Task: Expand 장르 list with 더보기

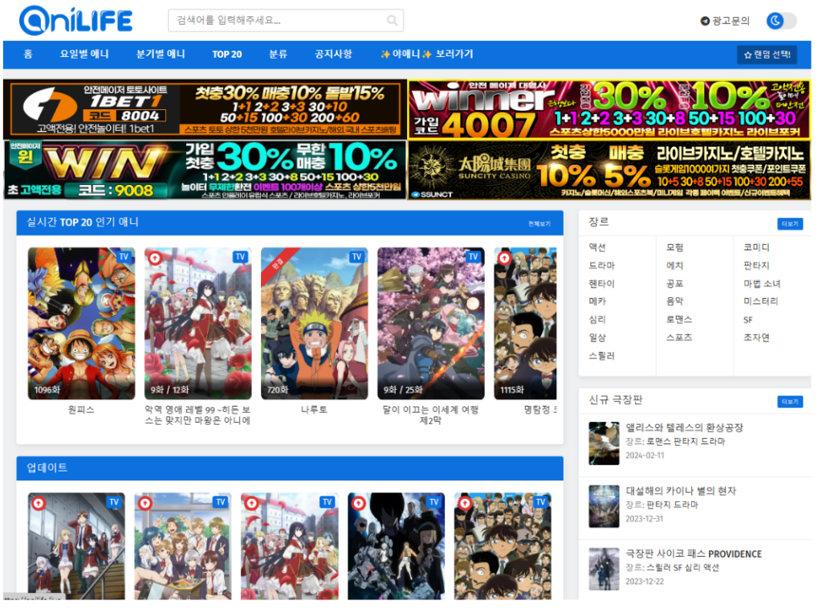Action: pyautogui.click(x=789, y=223)
